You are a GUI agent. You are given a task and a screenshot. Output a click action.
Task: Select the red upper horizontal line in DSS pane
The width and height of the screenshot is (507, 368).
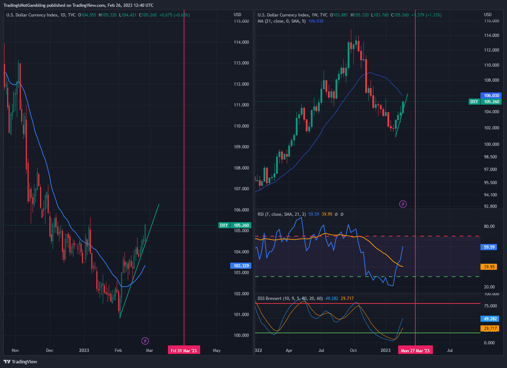(368, 304)
